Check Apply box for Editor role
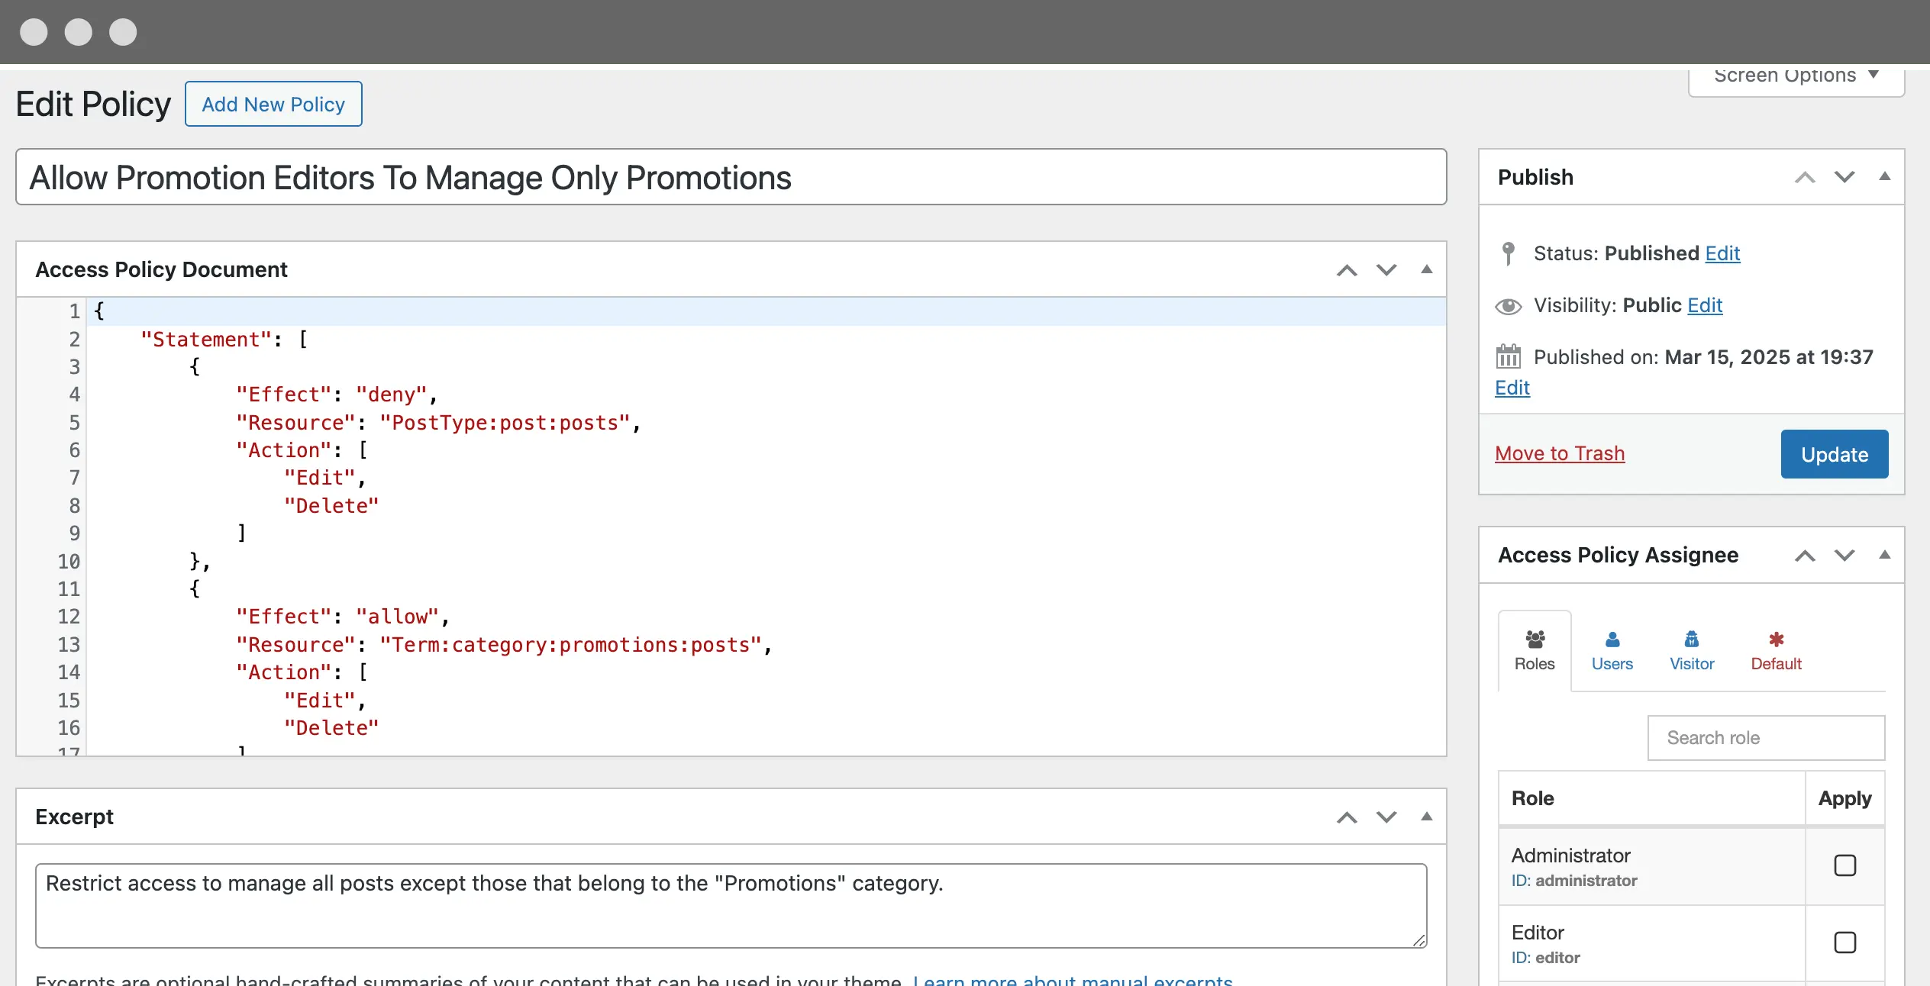This screenshot has width=1930, height=986. [1844, 942]
